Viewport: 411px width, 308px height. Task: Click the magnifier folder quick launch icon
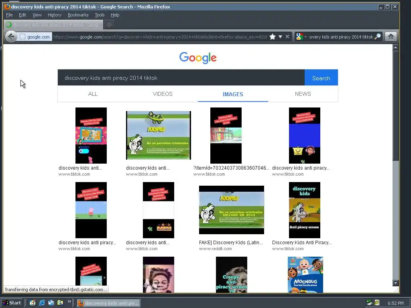point(60,303)
